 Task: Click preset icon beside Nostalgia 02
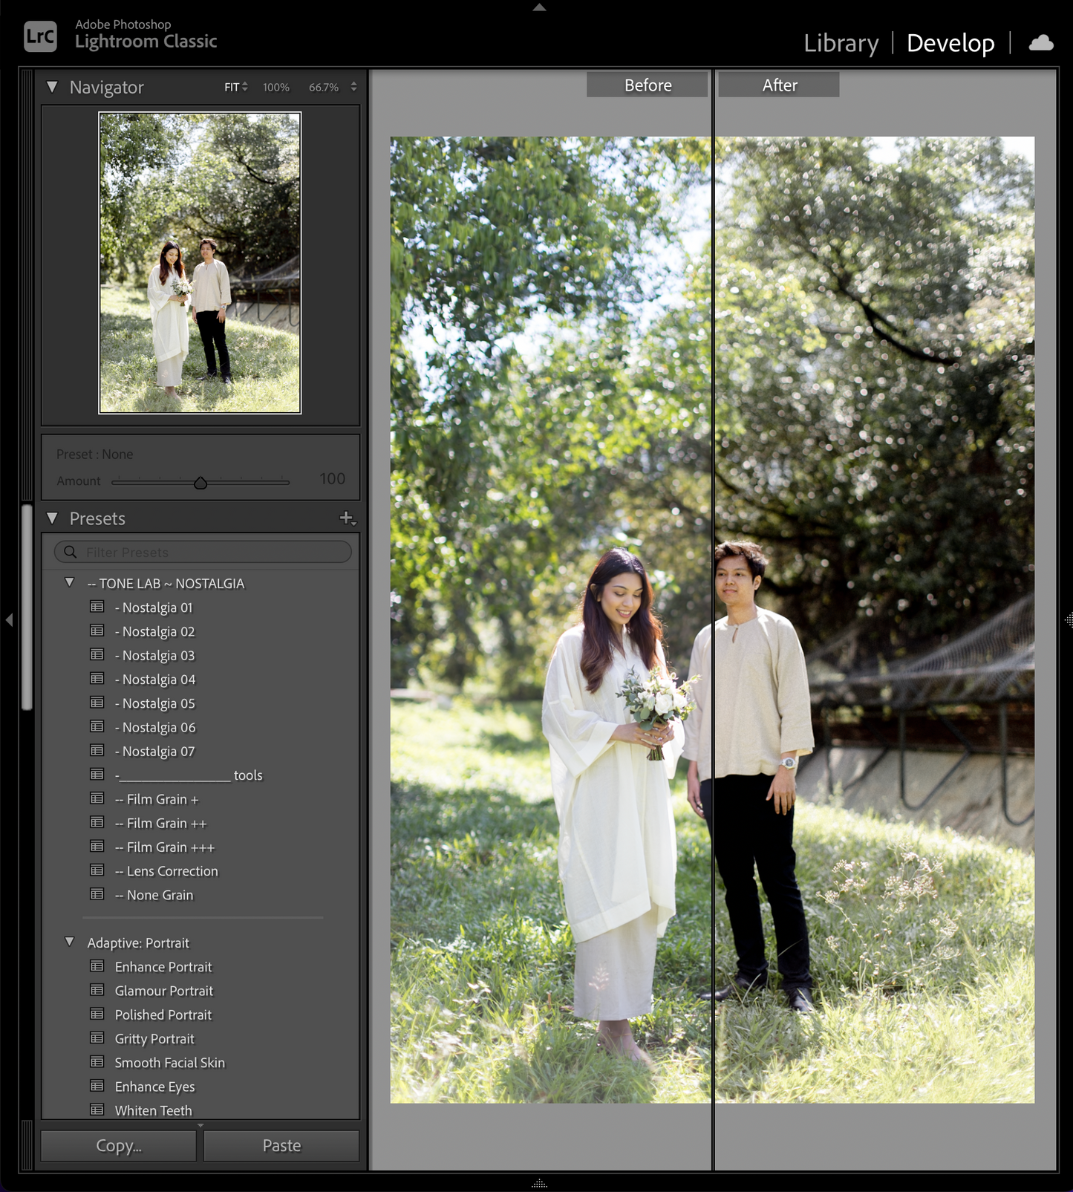pos(97,631)
